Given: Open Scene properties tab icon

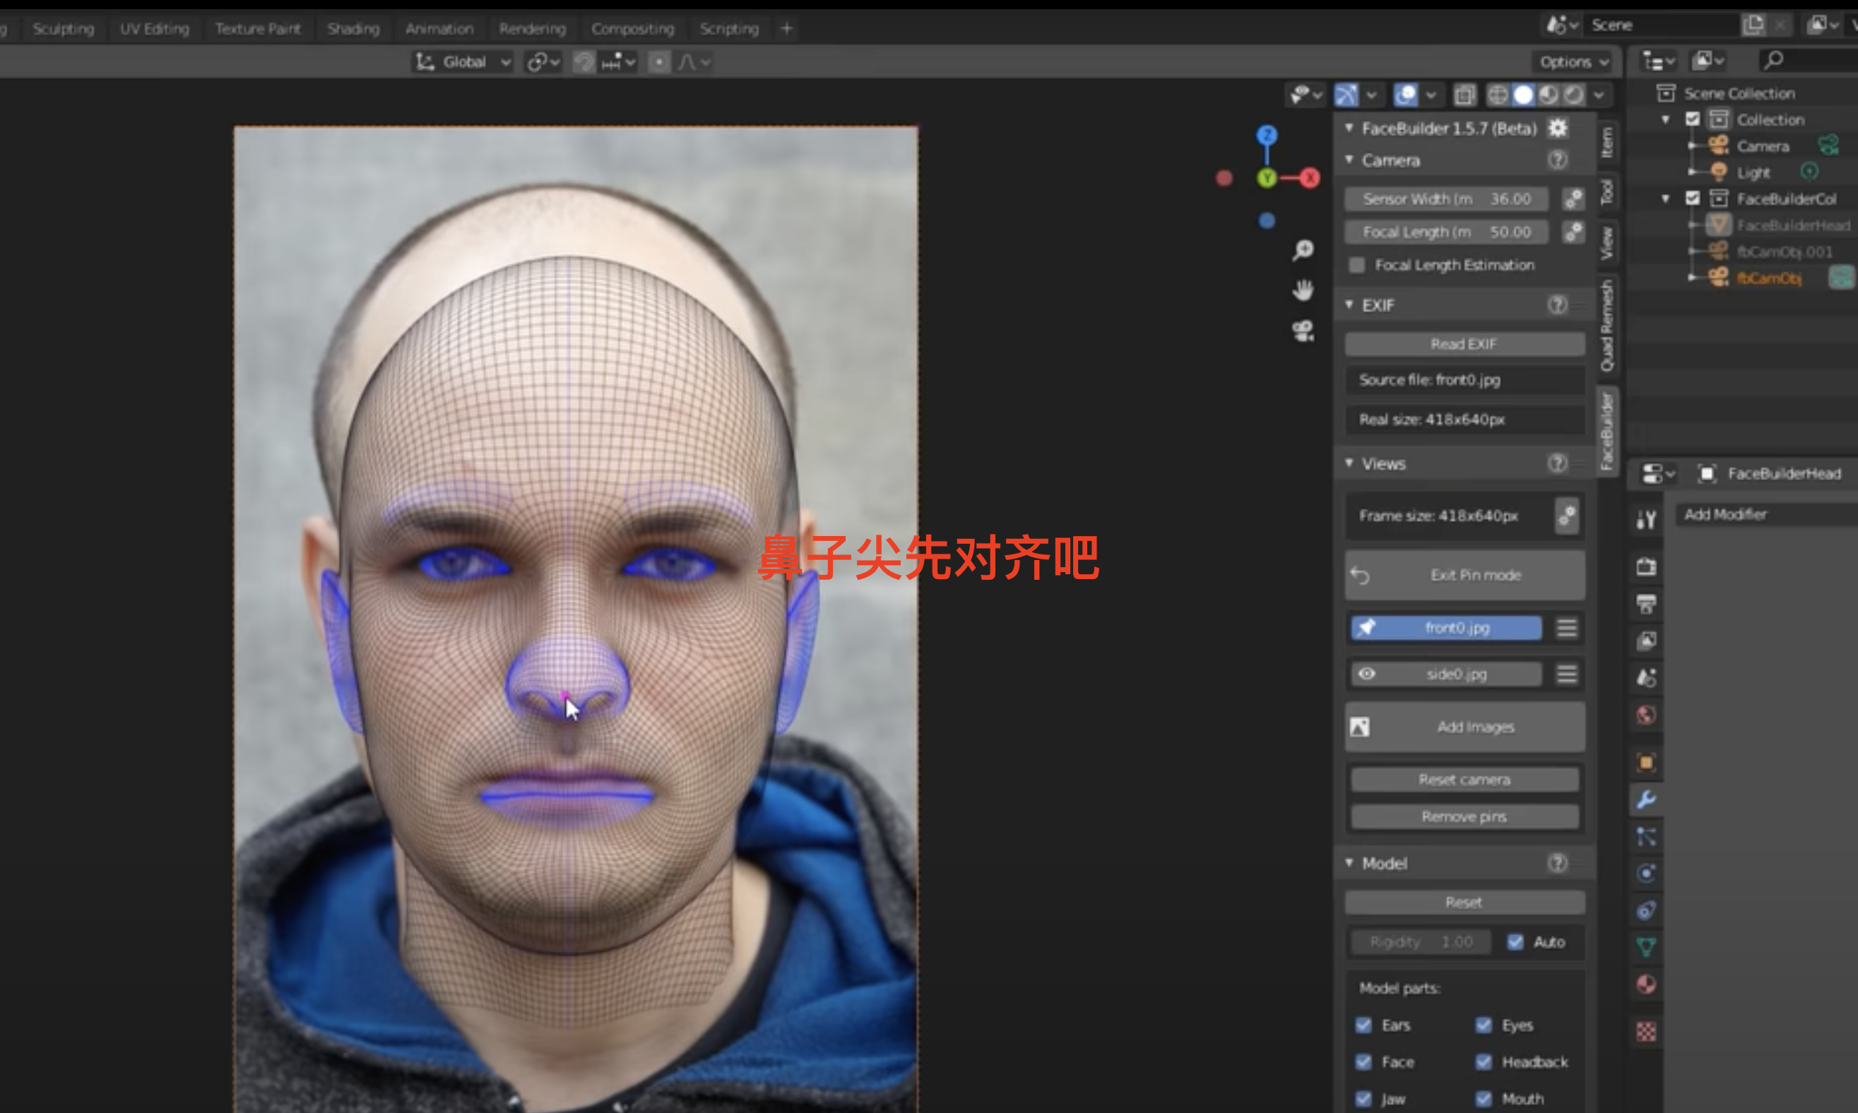Looking at the screenshot, I should pos(1646,678).
